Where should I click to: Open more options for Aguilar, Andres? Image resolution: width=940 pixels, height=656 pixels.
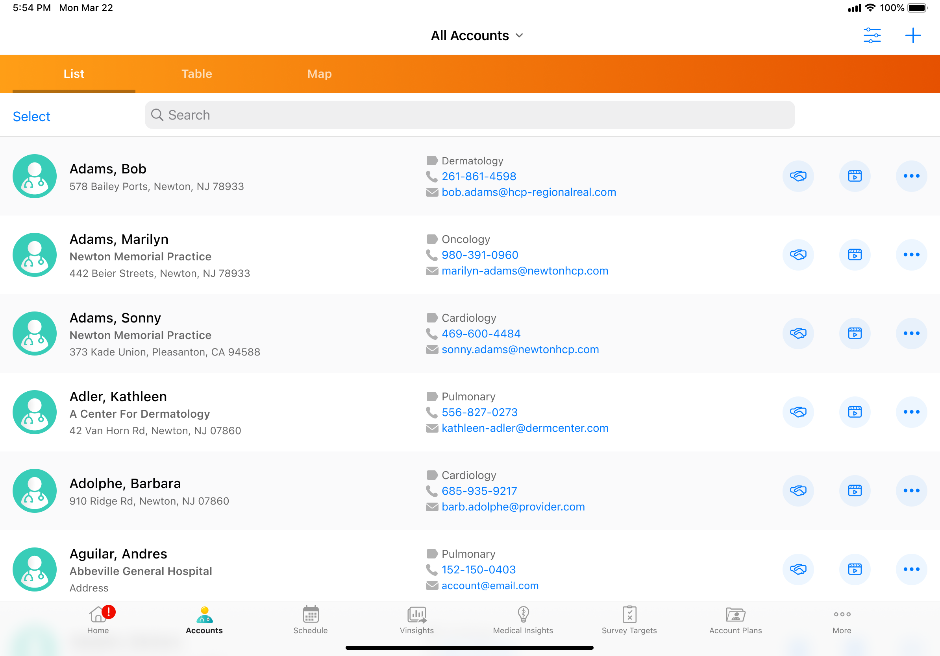click(911, 569)
